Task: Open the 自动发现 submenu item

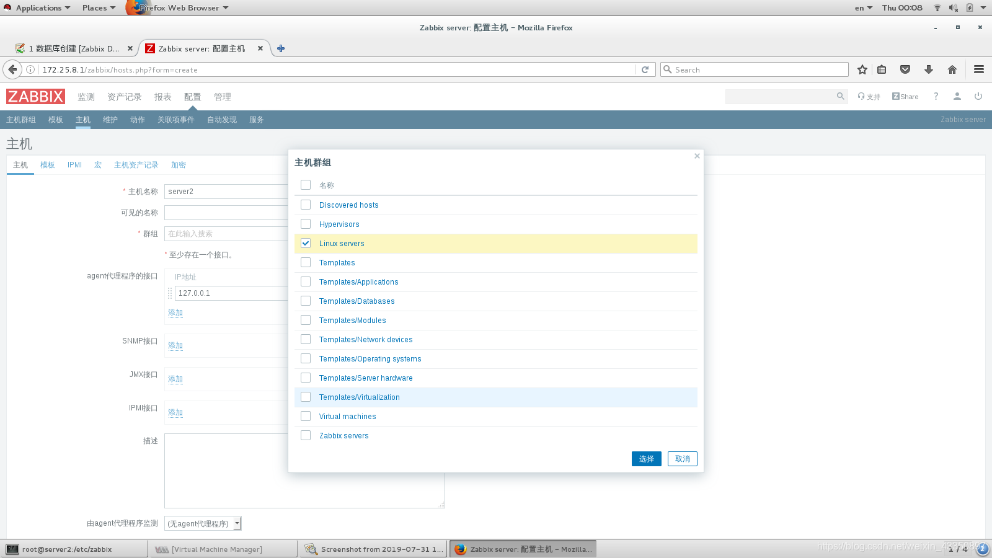Action: [222, 120]
